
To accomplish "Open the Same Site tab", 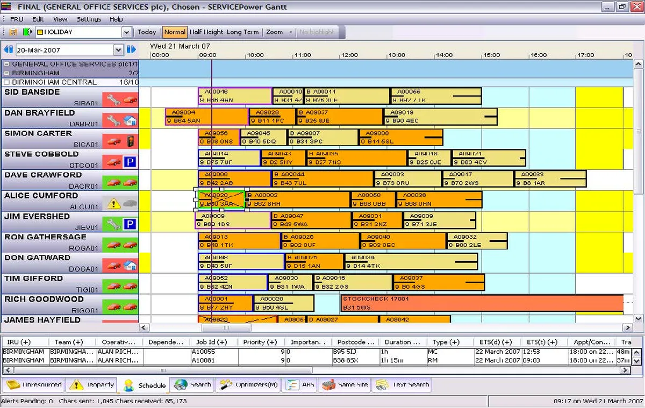I will coord(345,384).
